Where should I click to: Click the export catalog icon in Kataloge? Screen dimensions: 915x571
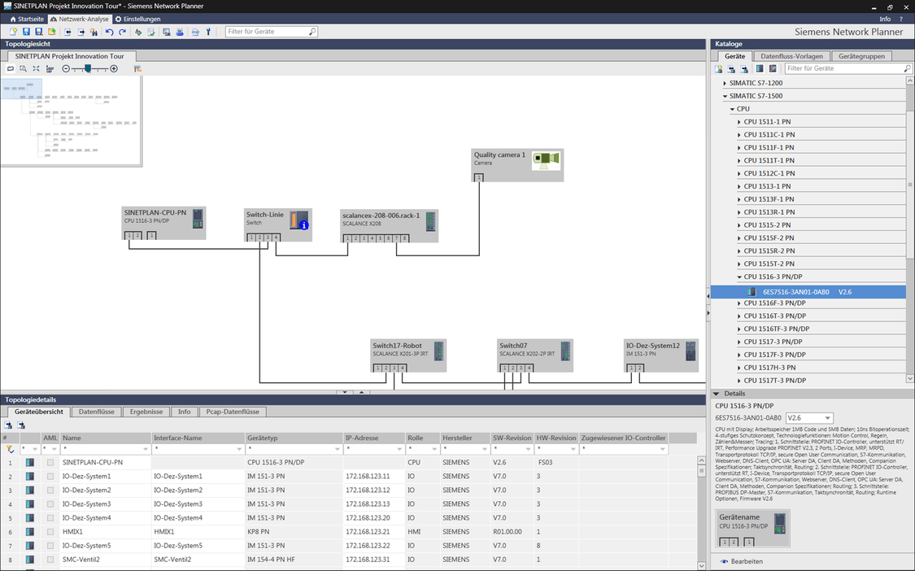(x=744, y=69)
